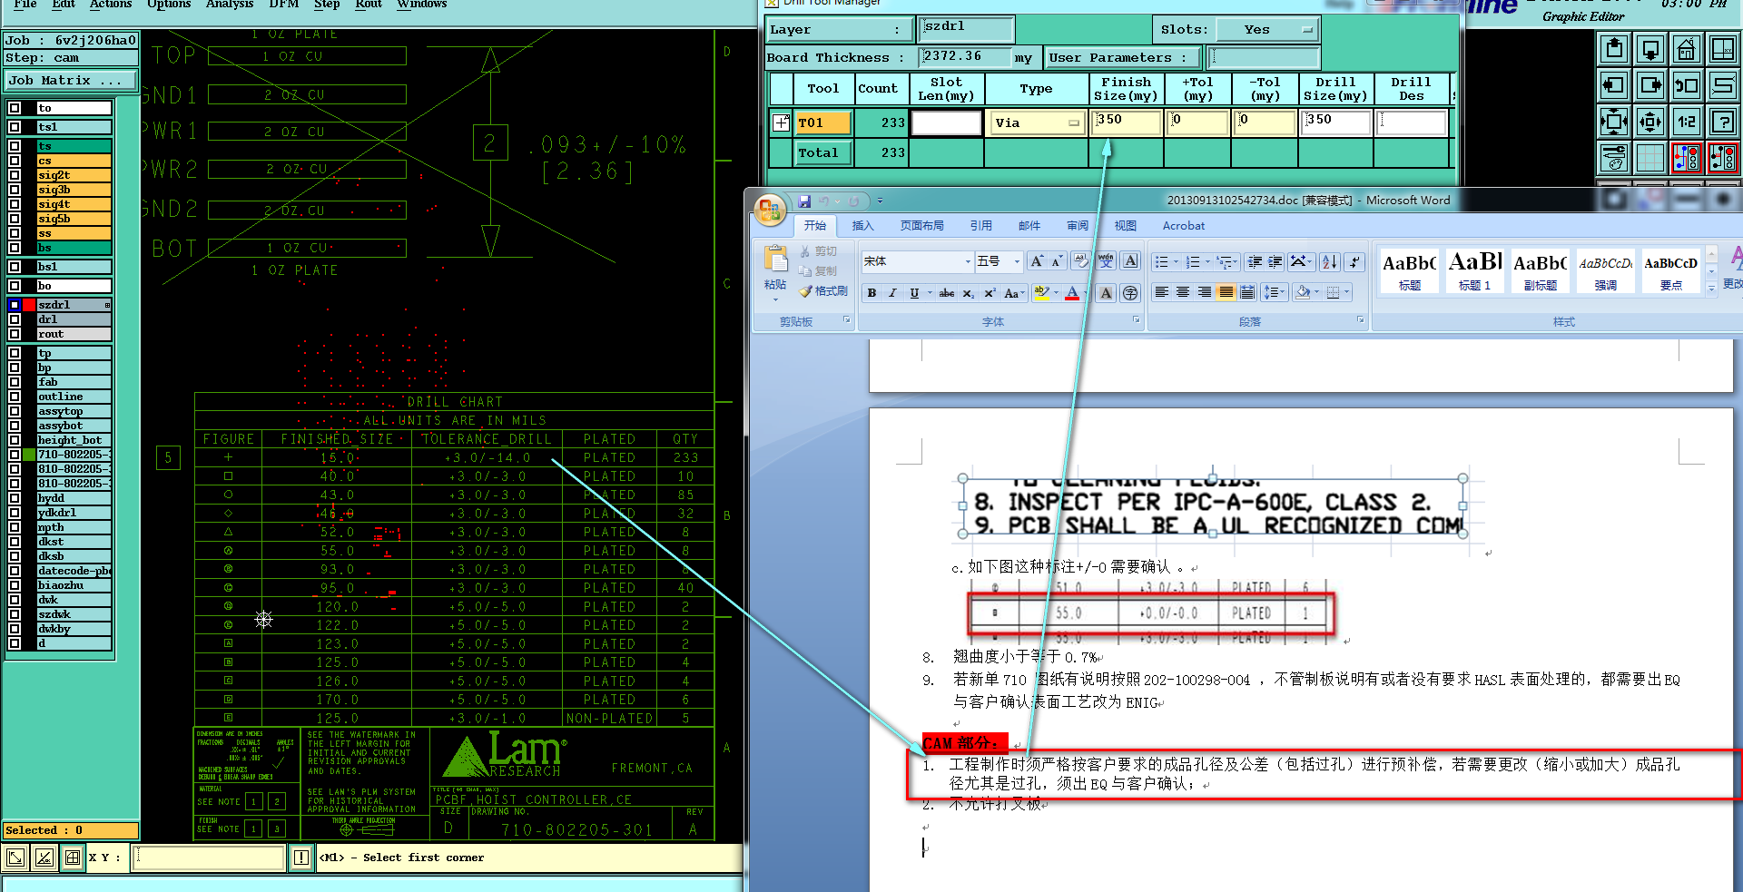Screen dimensions: 1743x892
Task: Click the zoom in icon with inward arrows
Action: click(1614, 122)
